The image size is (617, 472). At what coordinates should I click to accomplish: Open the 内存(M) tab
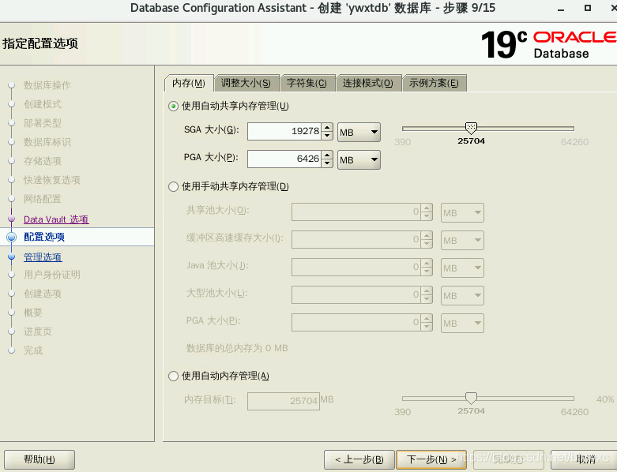(x=189, y=83)
